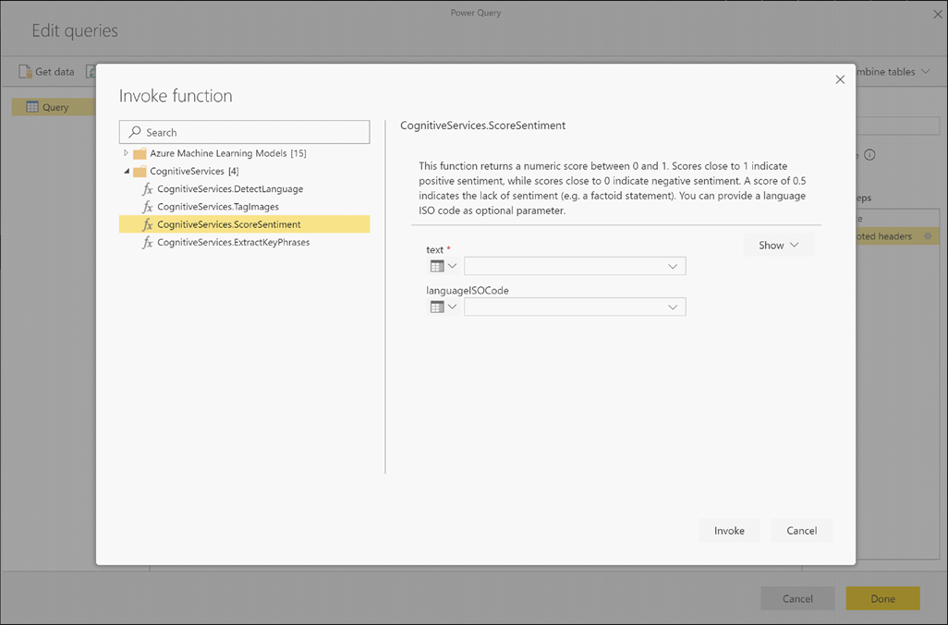Close the Invoke function dialog with X

click(x=840, y=79)
